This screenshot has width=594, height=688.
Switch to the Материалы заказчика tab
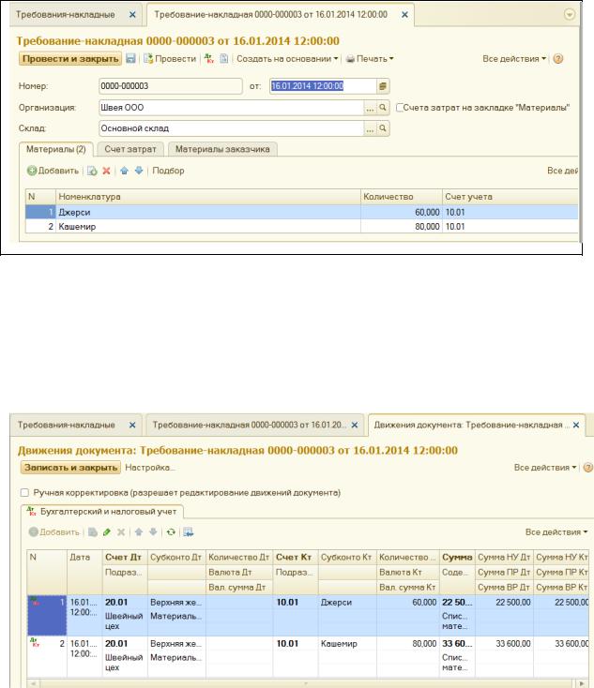pos(222,149)
